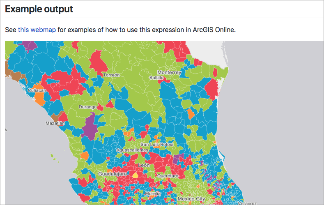The image size is (324, 205).
Task: Select the Guadalajara label on the map
Action: pos(112,174)
